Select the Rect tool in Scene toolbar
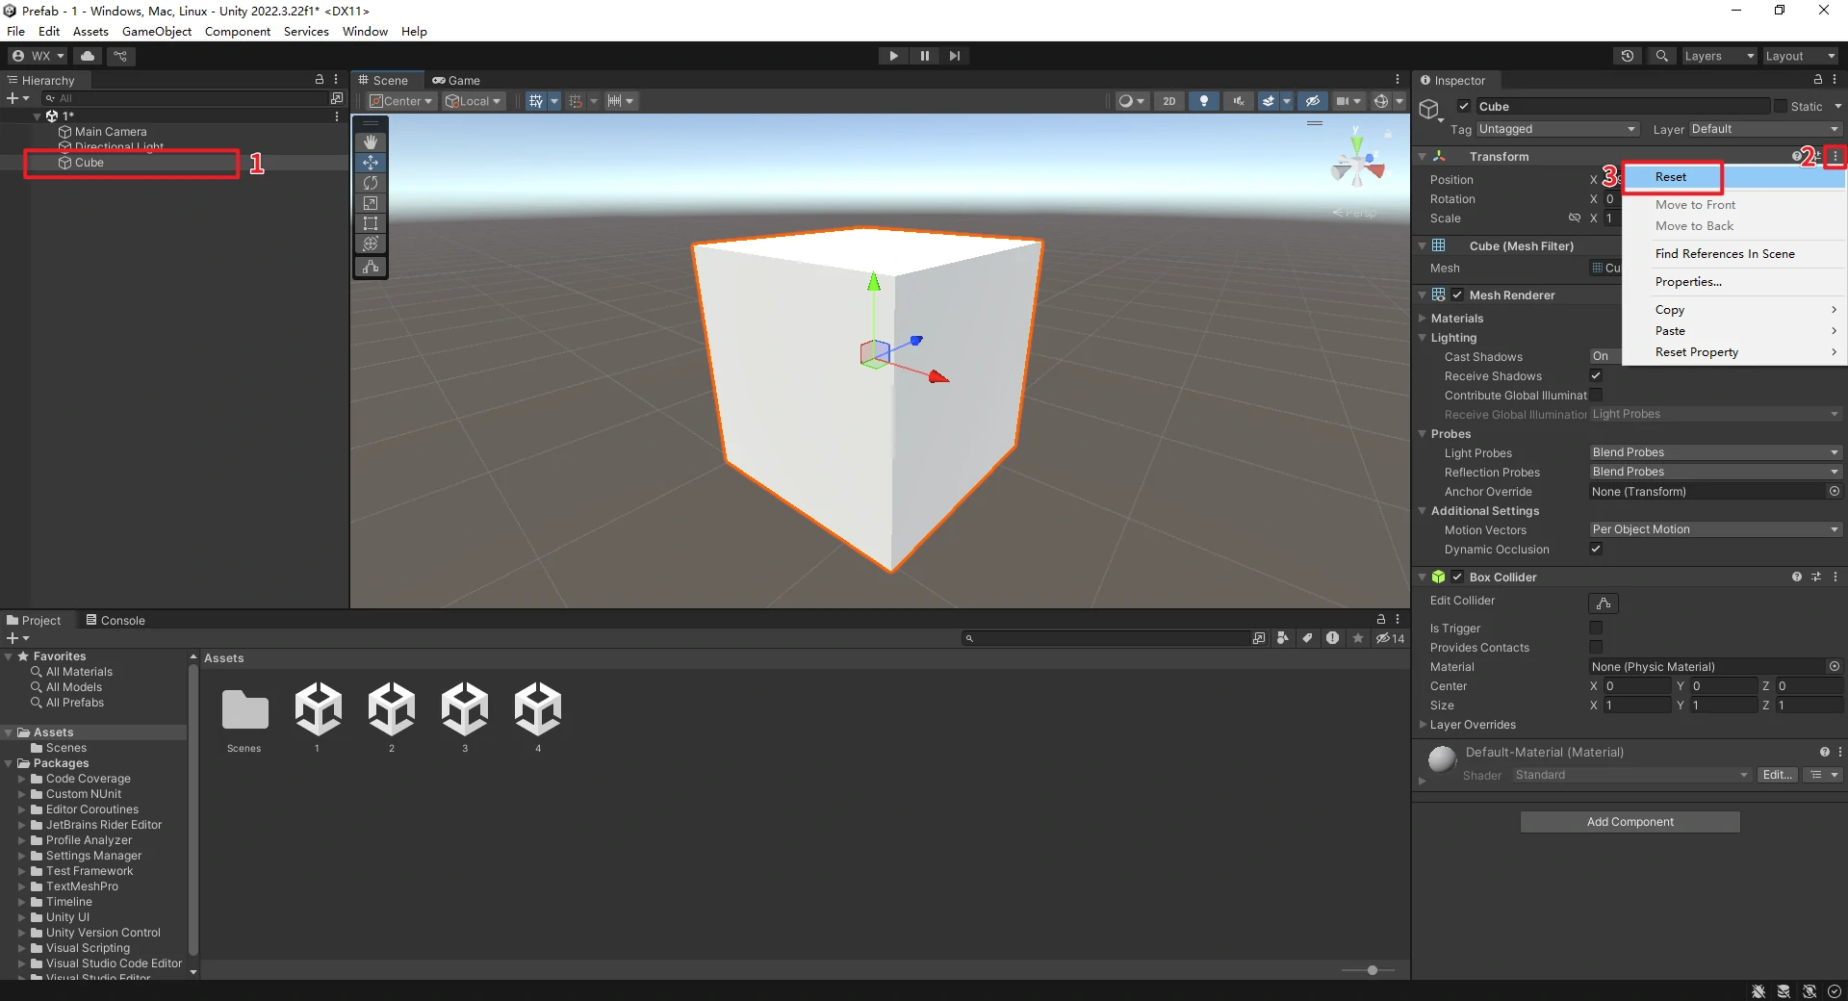1848x1001 pixels. (x=371, y=223)
